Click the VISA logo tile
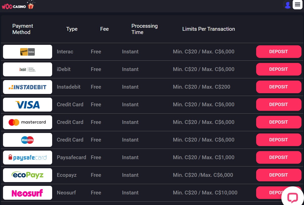Screen dimensions: 304x205 click(x=27, y=105)
